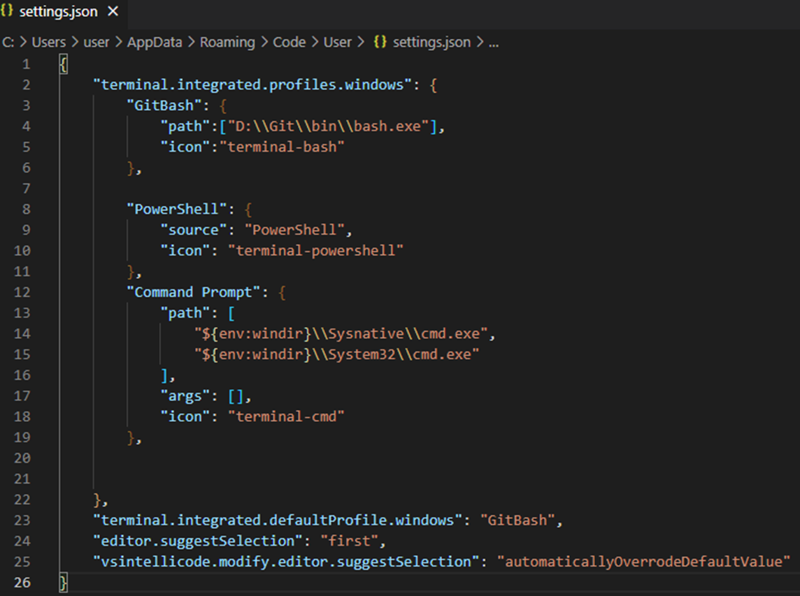Image resolution: width=800 pixels, height=596 pixels.
Task: Close the settings.json tab
Action: click(113, 11)
